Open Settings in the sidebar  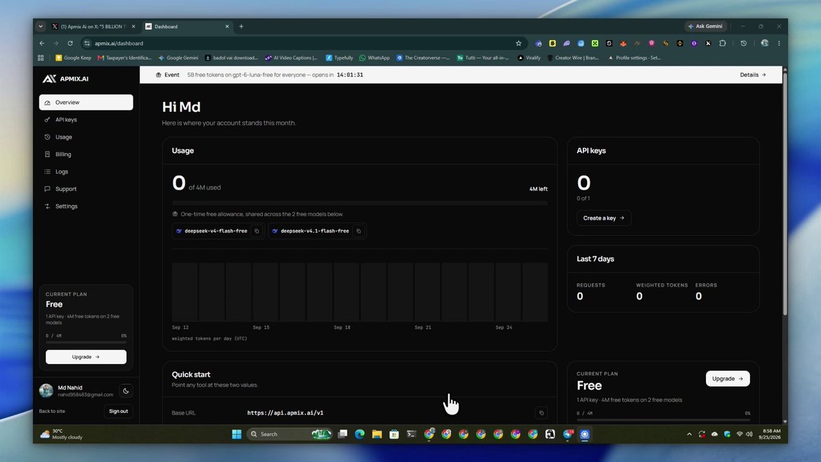[x=86, y=206]
